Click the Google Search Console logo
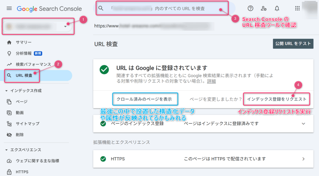The image size is (319, 176). (49, 9)
